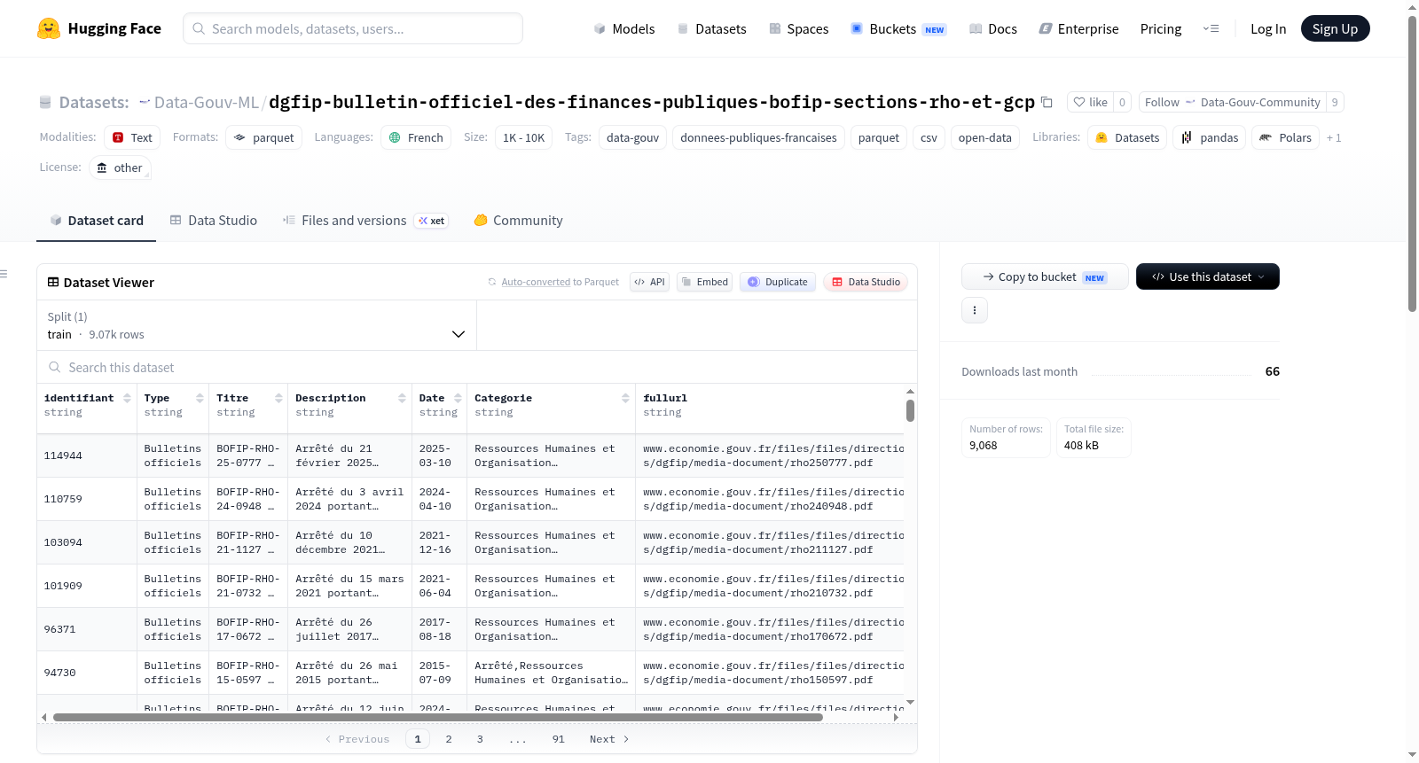Duplicate the dataset viewer
The width and height of the screenshot is (1419, 763).
778,282
